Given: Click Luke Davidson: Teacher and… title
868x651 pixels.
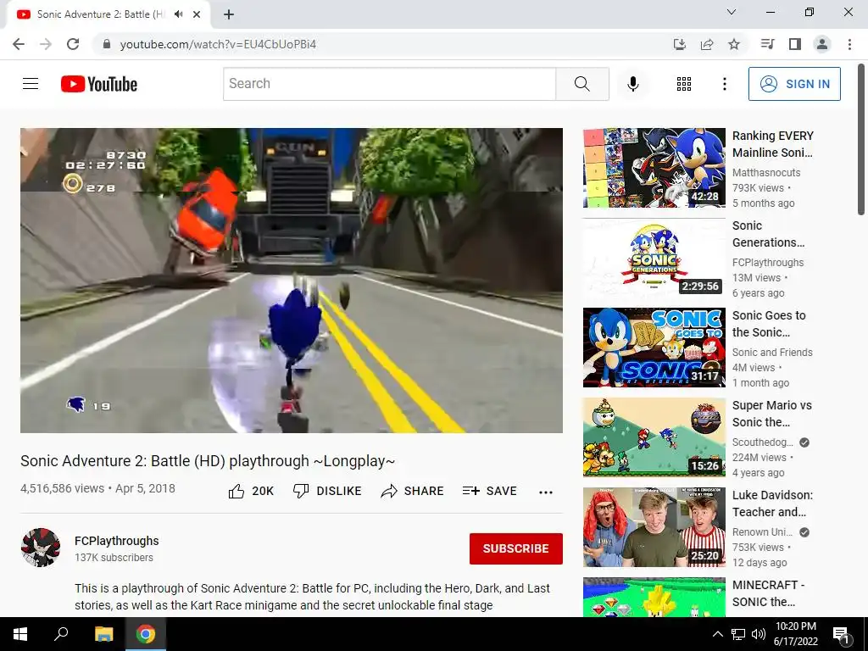Looking at the screenshot, I should 773,504.
